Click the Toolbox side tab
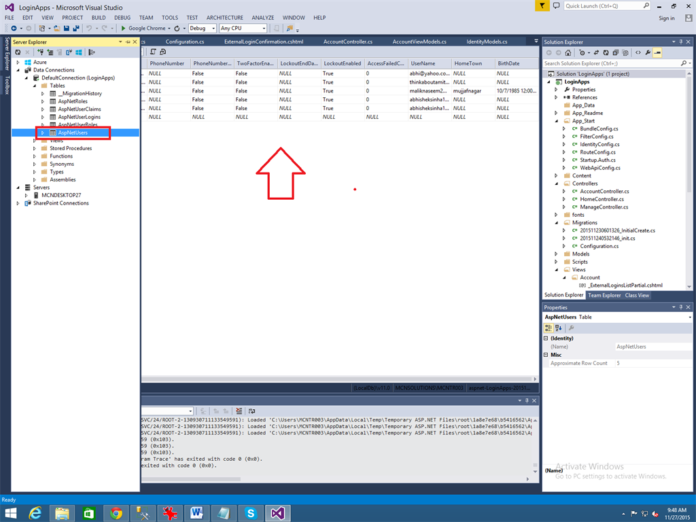The width and height of the screenshot is (696, 522). (x=7, y=85)
